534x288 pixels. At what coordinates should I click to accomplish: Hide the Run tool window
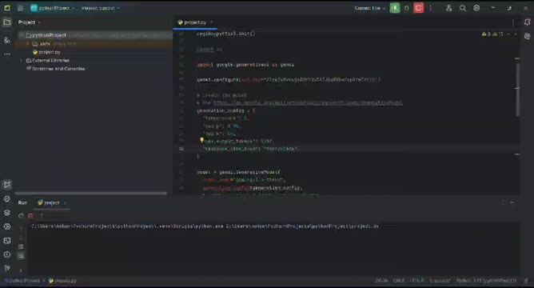click(512, 202)
